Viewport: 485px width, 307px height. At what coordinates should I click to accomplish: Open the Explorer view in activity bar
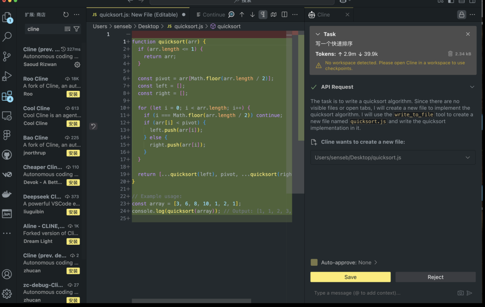tap(7, 17)
